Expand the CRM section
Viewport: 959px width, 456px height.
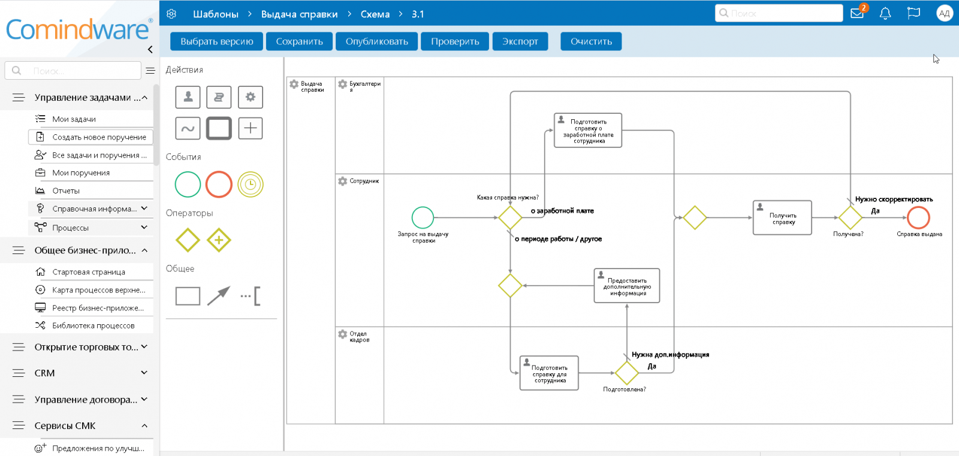click(144, 373)
